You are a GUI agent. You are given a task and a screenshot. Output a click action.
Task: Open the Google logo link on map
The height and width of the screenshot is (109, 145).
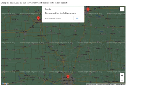point(5,84)
